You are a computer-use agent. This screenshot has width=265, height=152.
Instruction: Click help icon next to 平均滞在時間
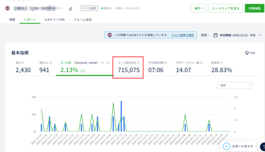166,63
